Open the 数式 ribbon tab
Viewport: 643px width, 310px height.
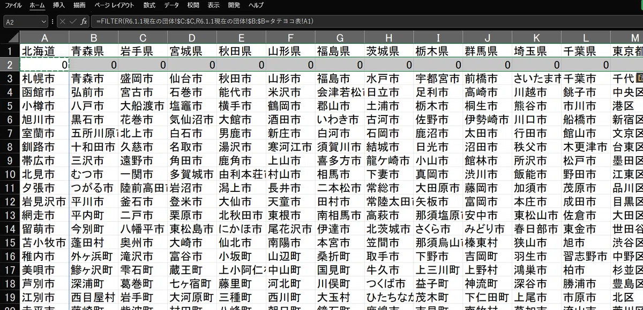pos(149,5)
